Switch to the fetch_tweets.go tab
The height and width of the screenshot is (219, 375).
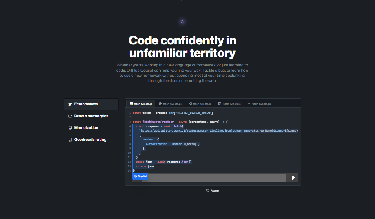259,104
